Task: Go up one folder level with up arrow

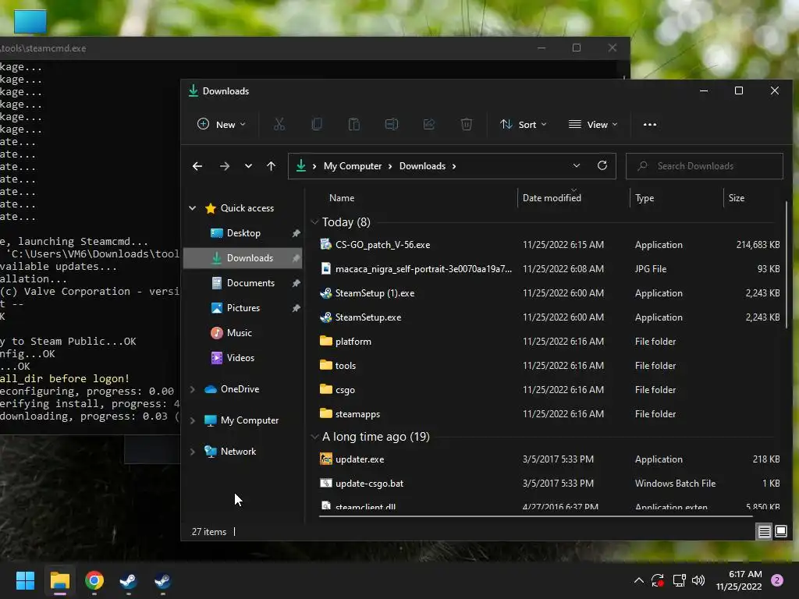Action: tap(271, 166)
